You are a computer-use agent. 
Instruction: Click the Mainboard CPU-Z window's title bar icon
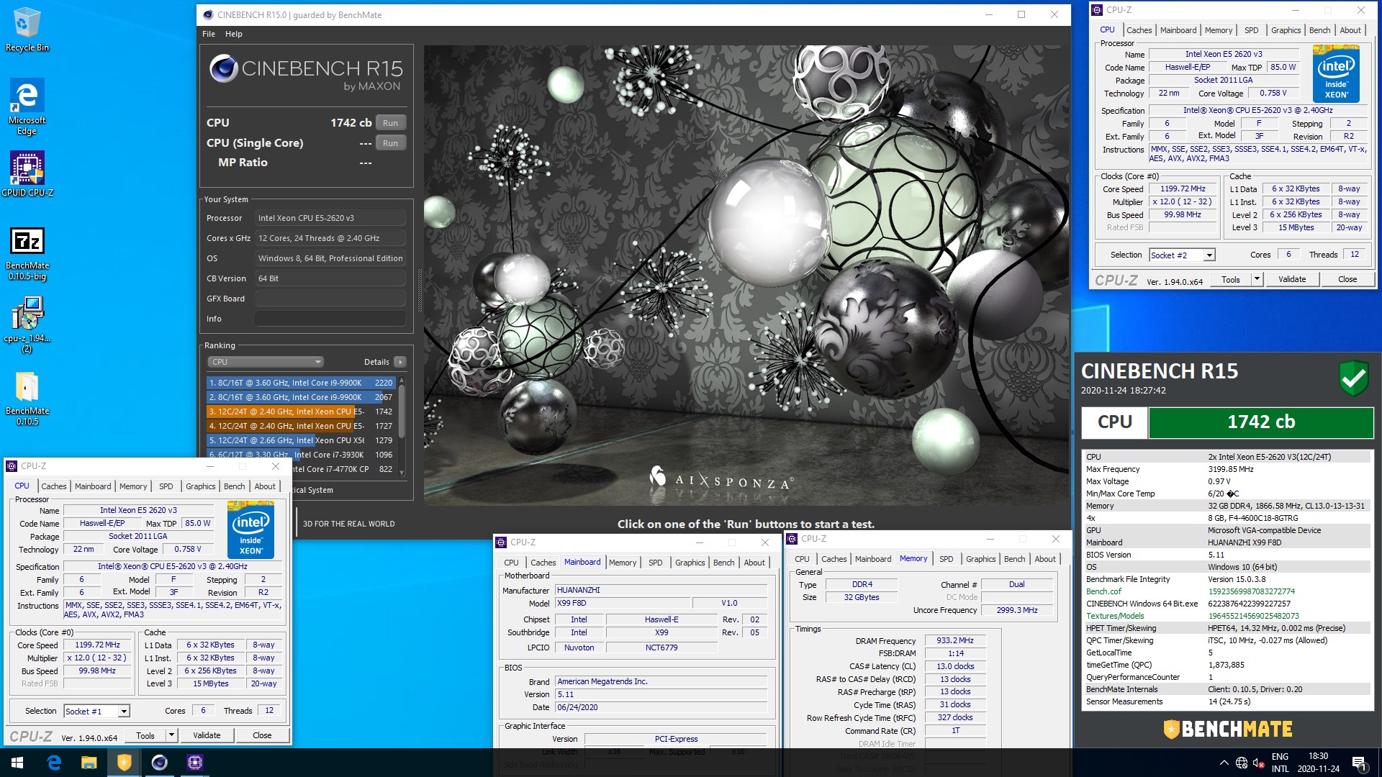[502, 542]
